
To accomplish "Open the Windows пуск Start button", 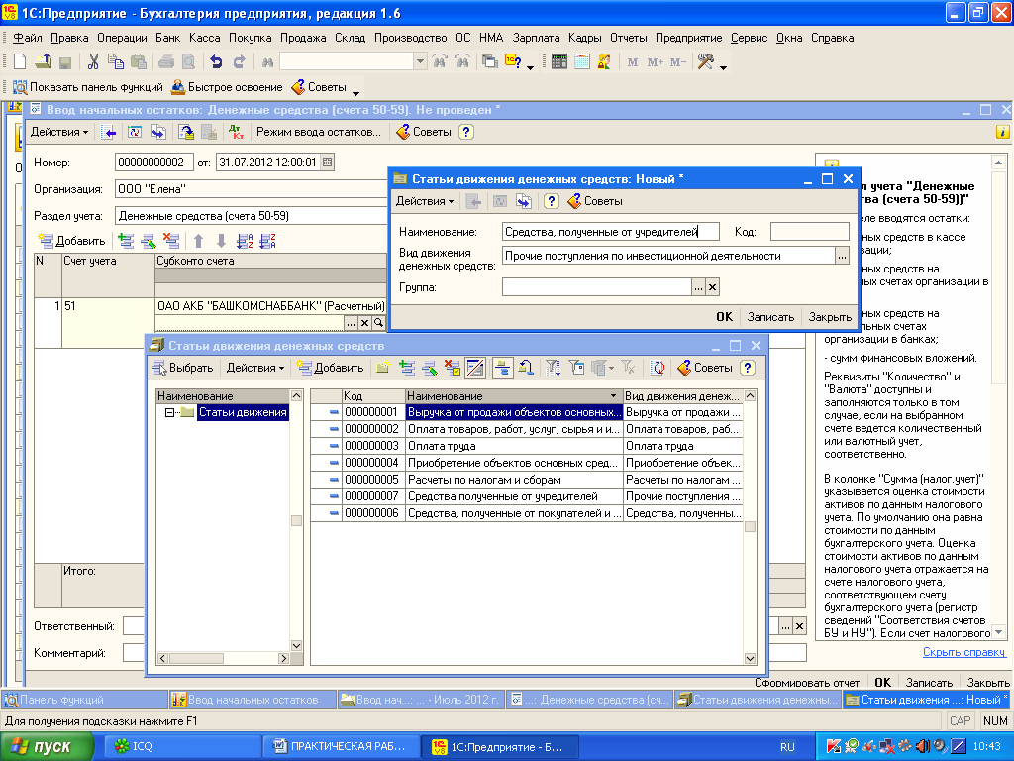I will (x=46, y=747).
